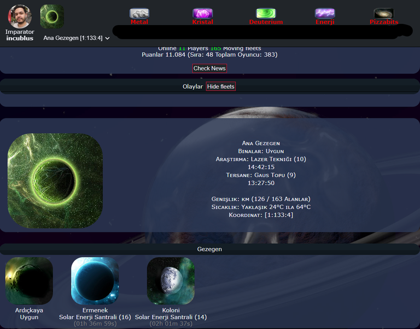This screenshot has height=329, width=420.
Task: Click the Sıcaklık temperature line
Action: pos(261,207)
